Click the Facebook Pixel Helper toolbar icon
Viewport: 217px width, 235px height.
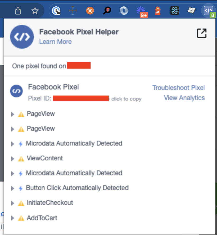click(x=209, y=11)
